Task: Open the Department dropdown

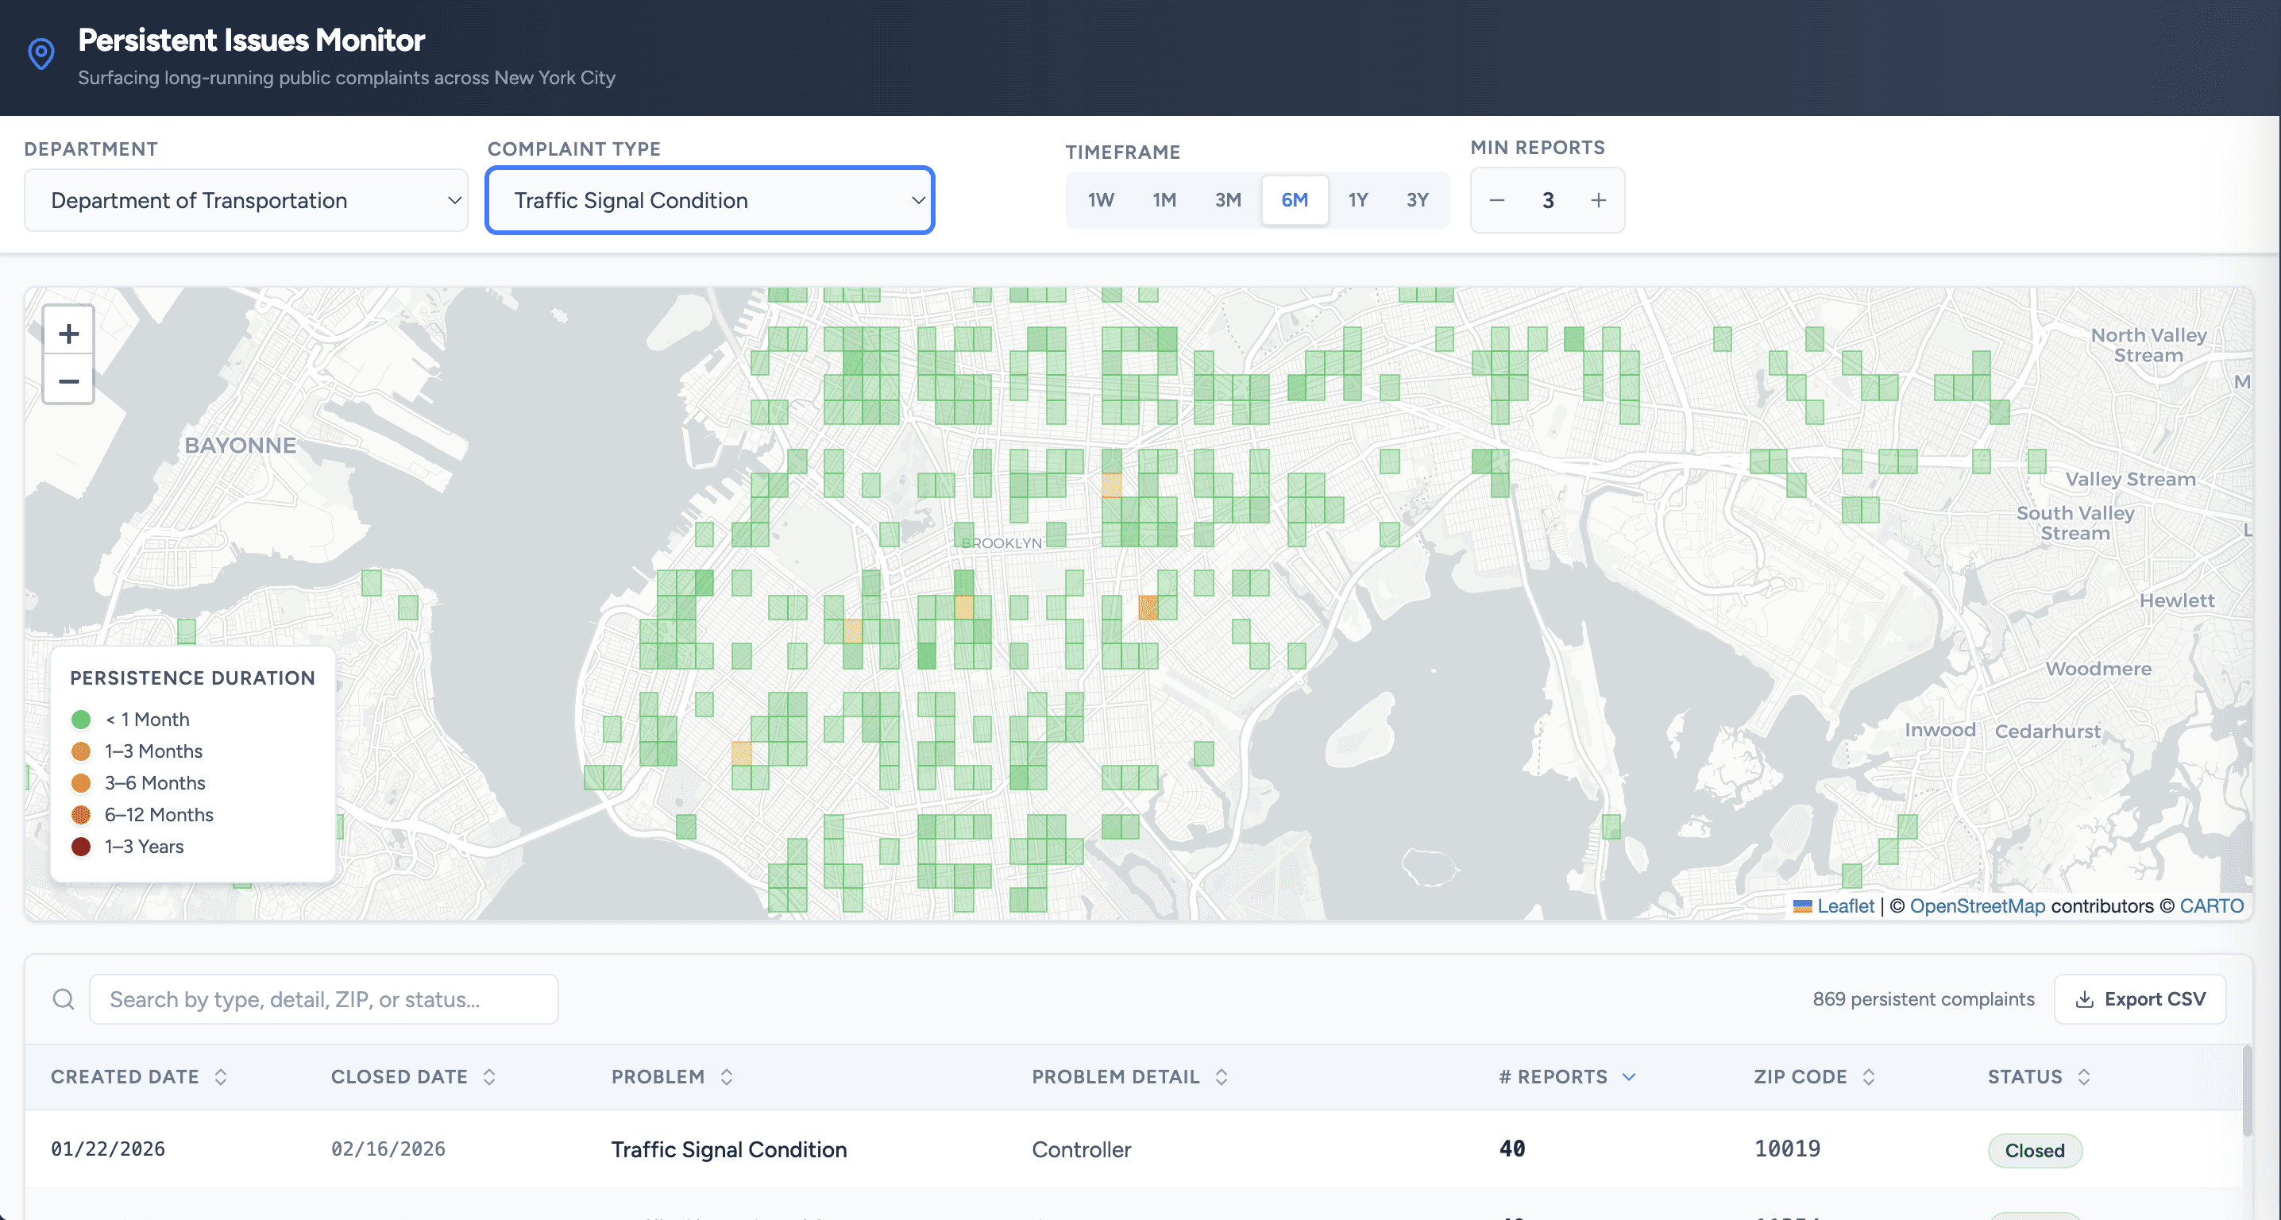Action: tap(246, 200)
